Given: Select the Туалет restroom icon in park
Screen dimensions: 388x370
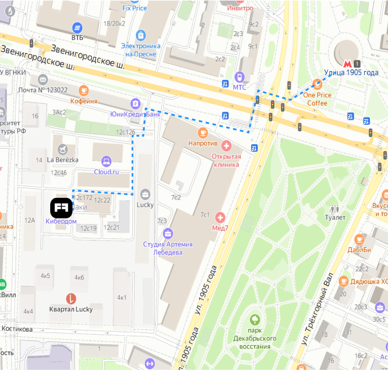Looking at the screenshot, I should (335, 209).
